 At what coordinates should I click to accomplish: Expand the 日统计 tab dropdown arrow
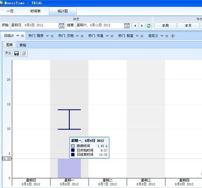[x=18, y=36]
